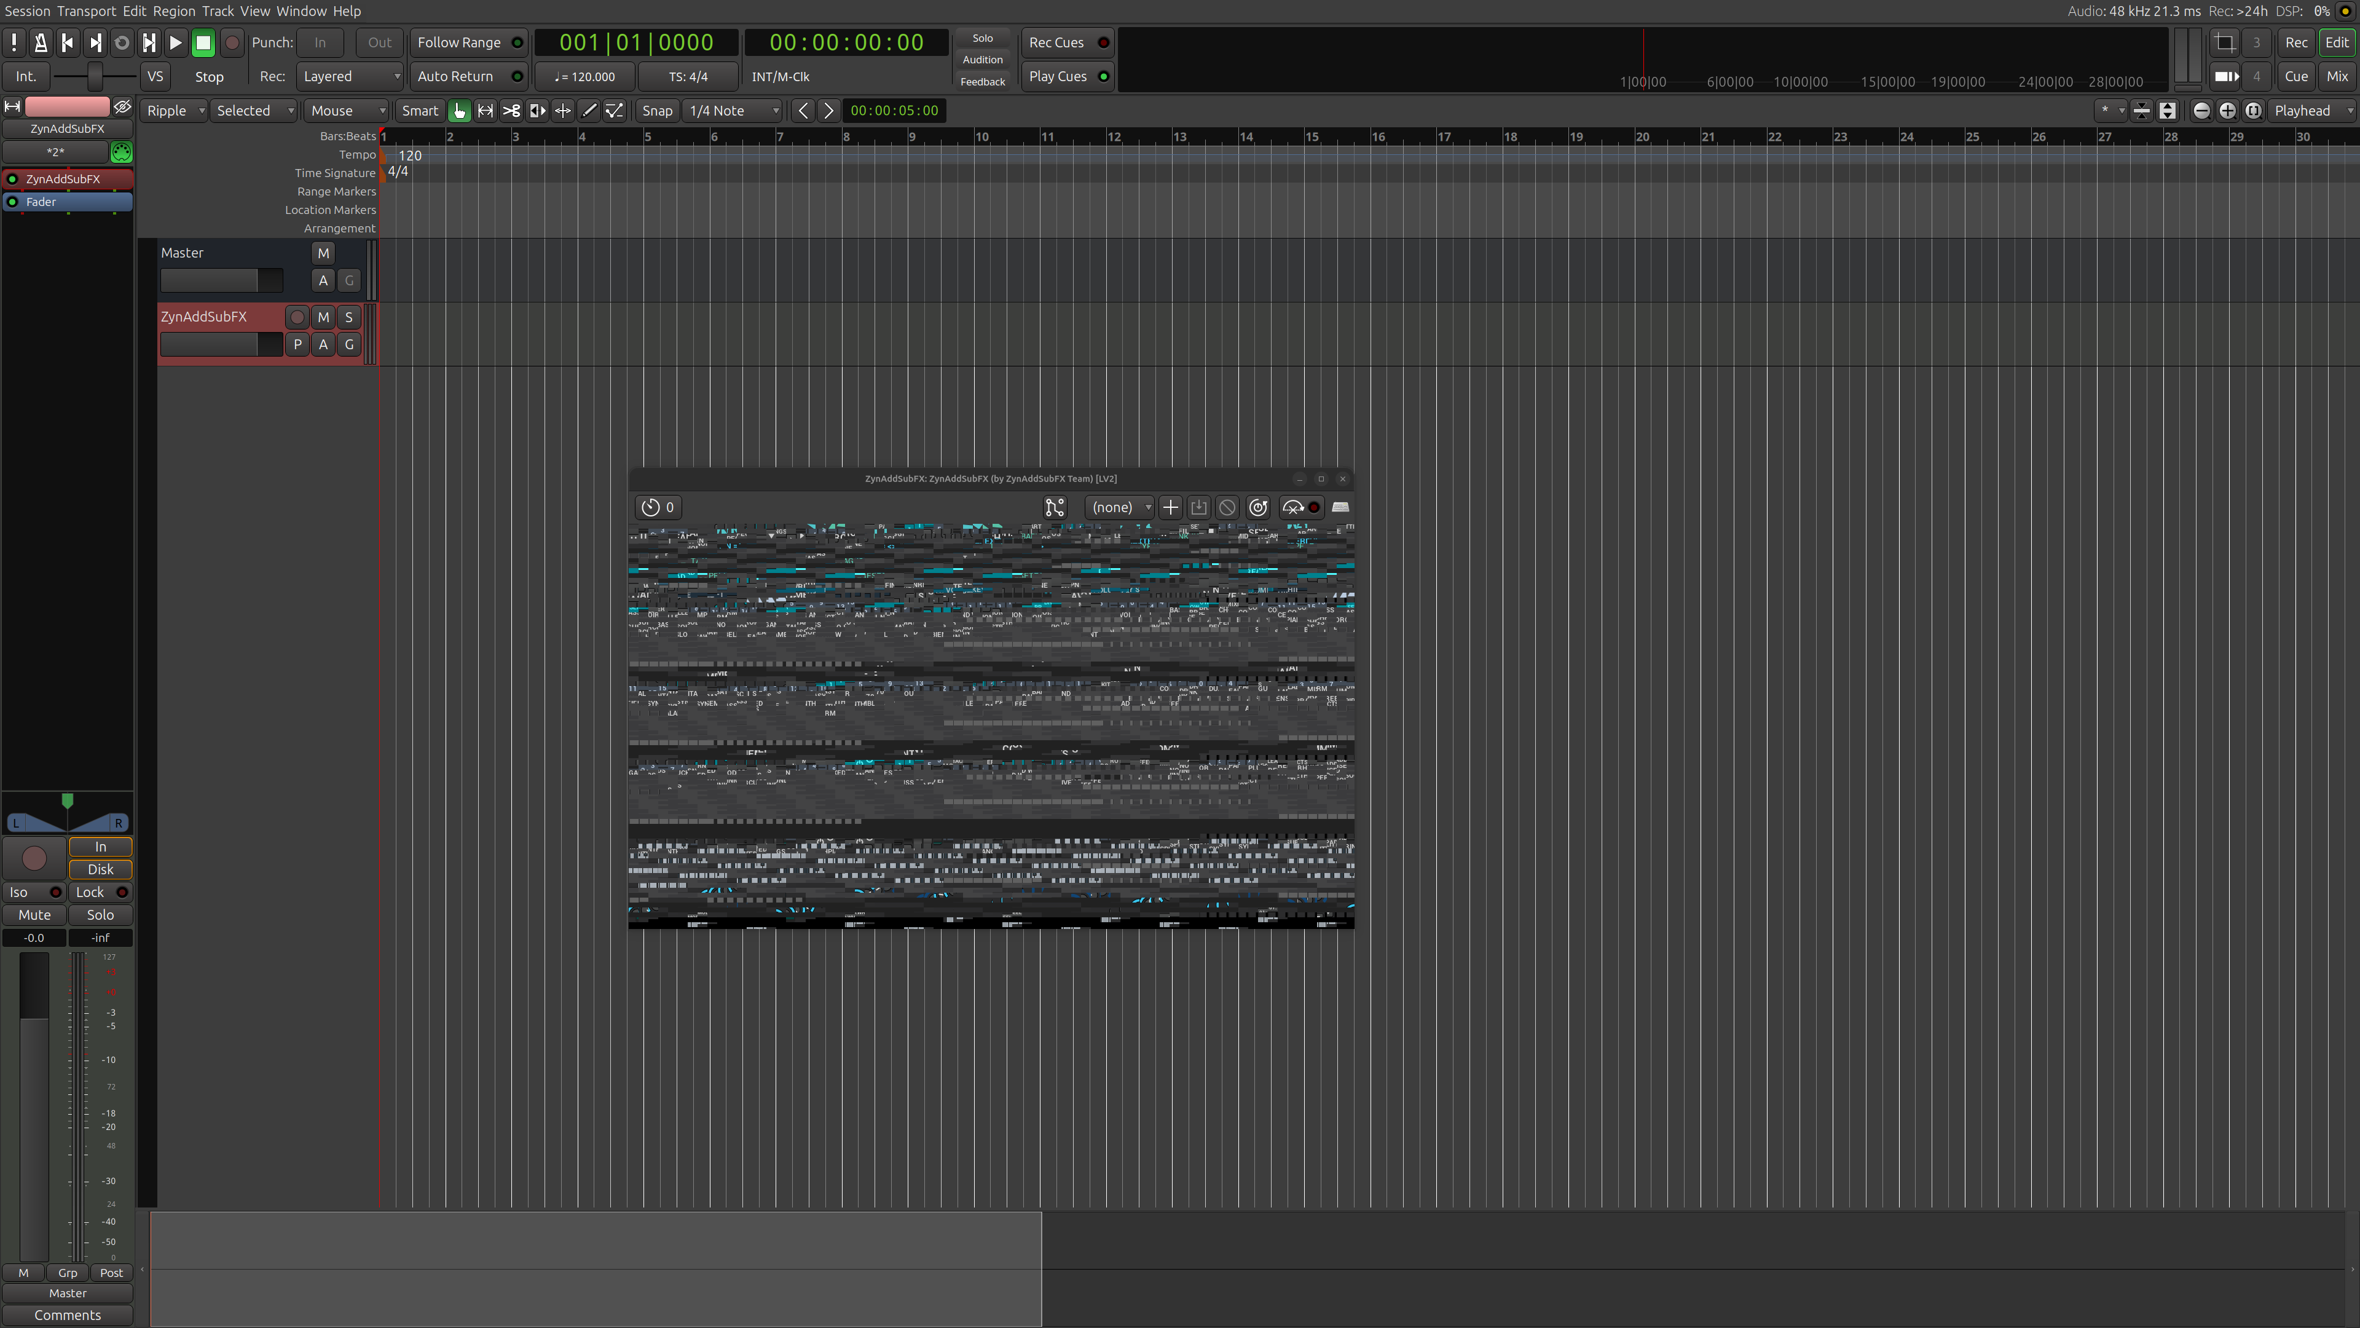This screenshot has height=1328, width=2360.
Task: Click the mixer strip gain fader
Action: (34, 1100)
